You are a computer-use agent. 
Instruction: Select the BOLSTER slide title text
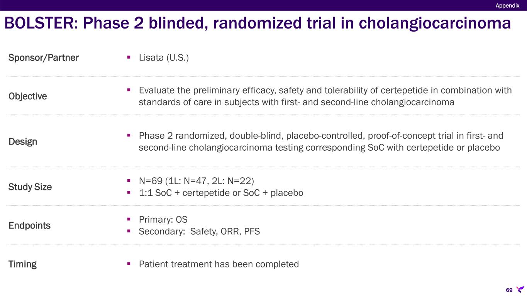258,24
